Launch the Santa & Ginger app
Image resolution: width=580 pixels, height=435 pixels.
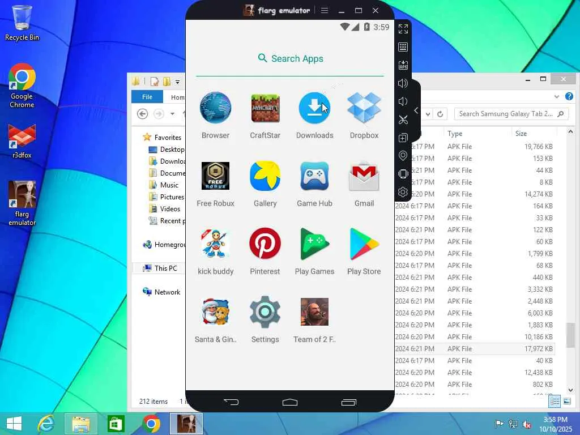215,312
